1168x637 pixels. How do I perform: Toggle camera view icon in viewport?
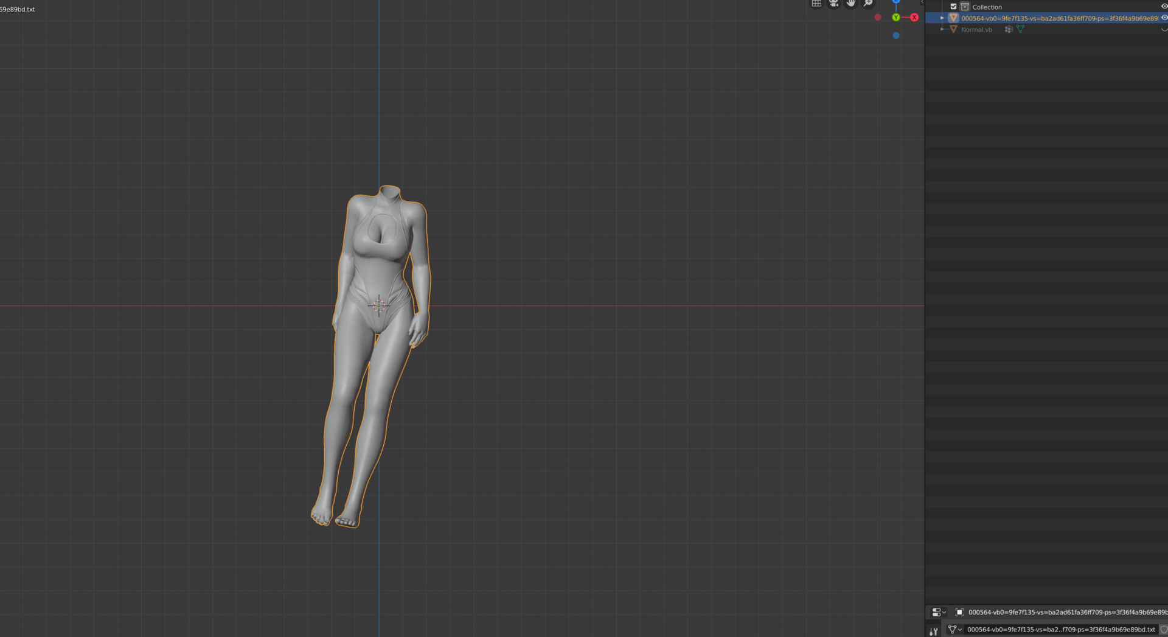point(833,3)
